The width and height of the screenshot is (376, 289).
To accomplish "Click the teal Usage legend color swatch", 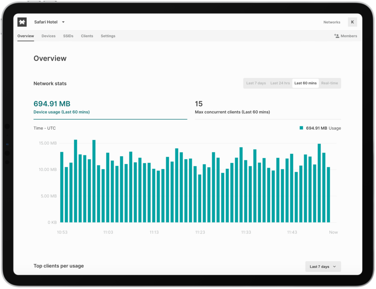I will click(x=301, y=128).
